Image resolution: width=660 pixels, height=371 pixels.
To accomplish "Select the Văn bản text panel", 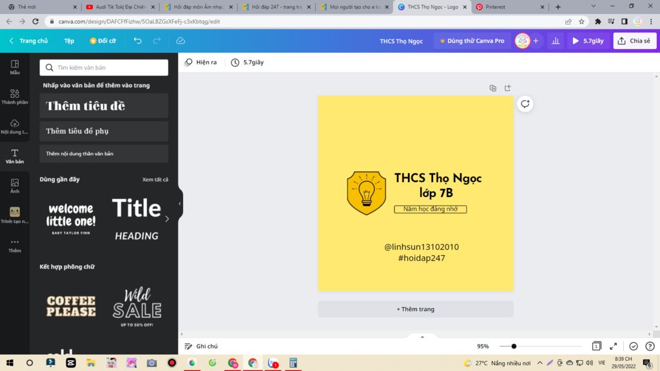I will 15,156.
